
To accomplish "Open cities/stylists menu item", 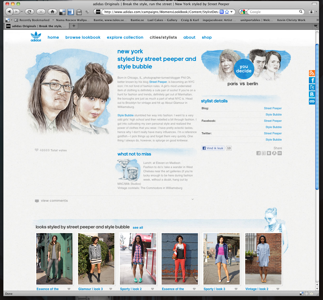I will click(x=163, y=37).
